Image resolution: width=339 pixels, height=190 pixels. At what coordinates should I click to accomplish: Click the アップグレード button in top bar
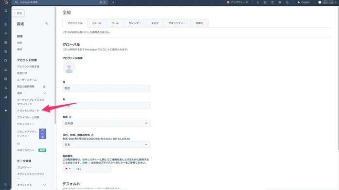tap(237, 2)
